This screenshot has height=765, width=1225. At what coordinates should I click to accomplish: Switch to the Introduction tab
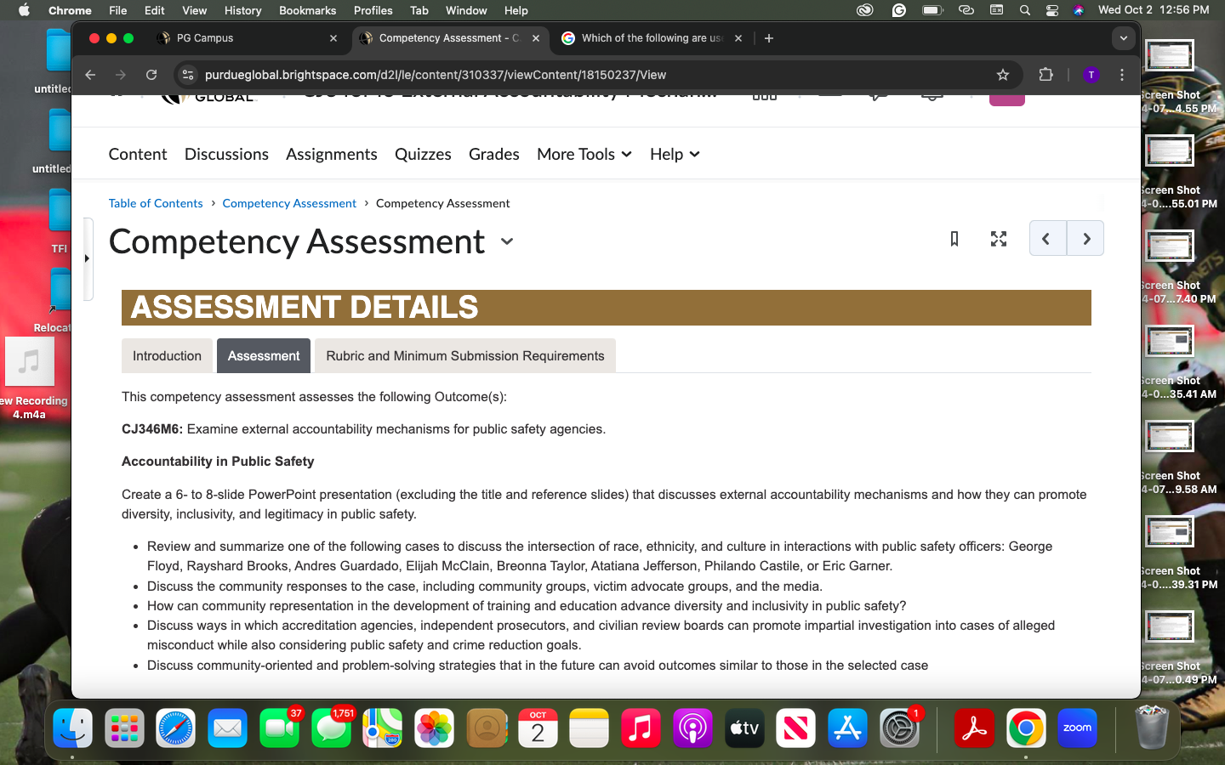pyautogui.click(x=167, y=356)
